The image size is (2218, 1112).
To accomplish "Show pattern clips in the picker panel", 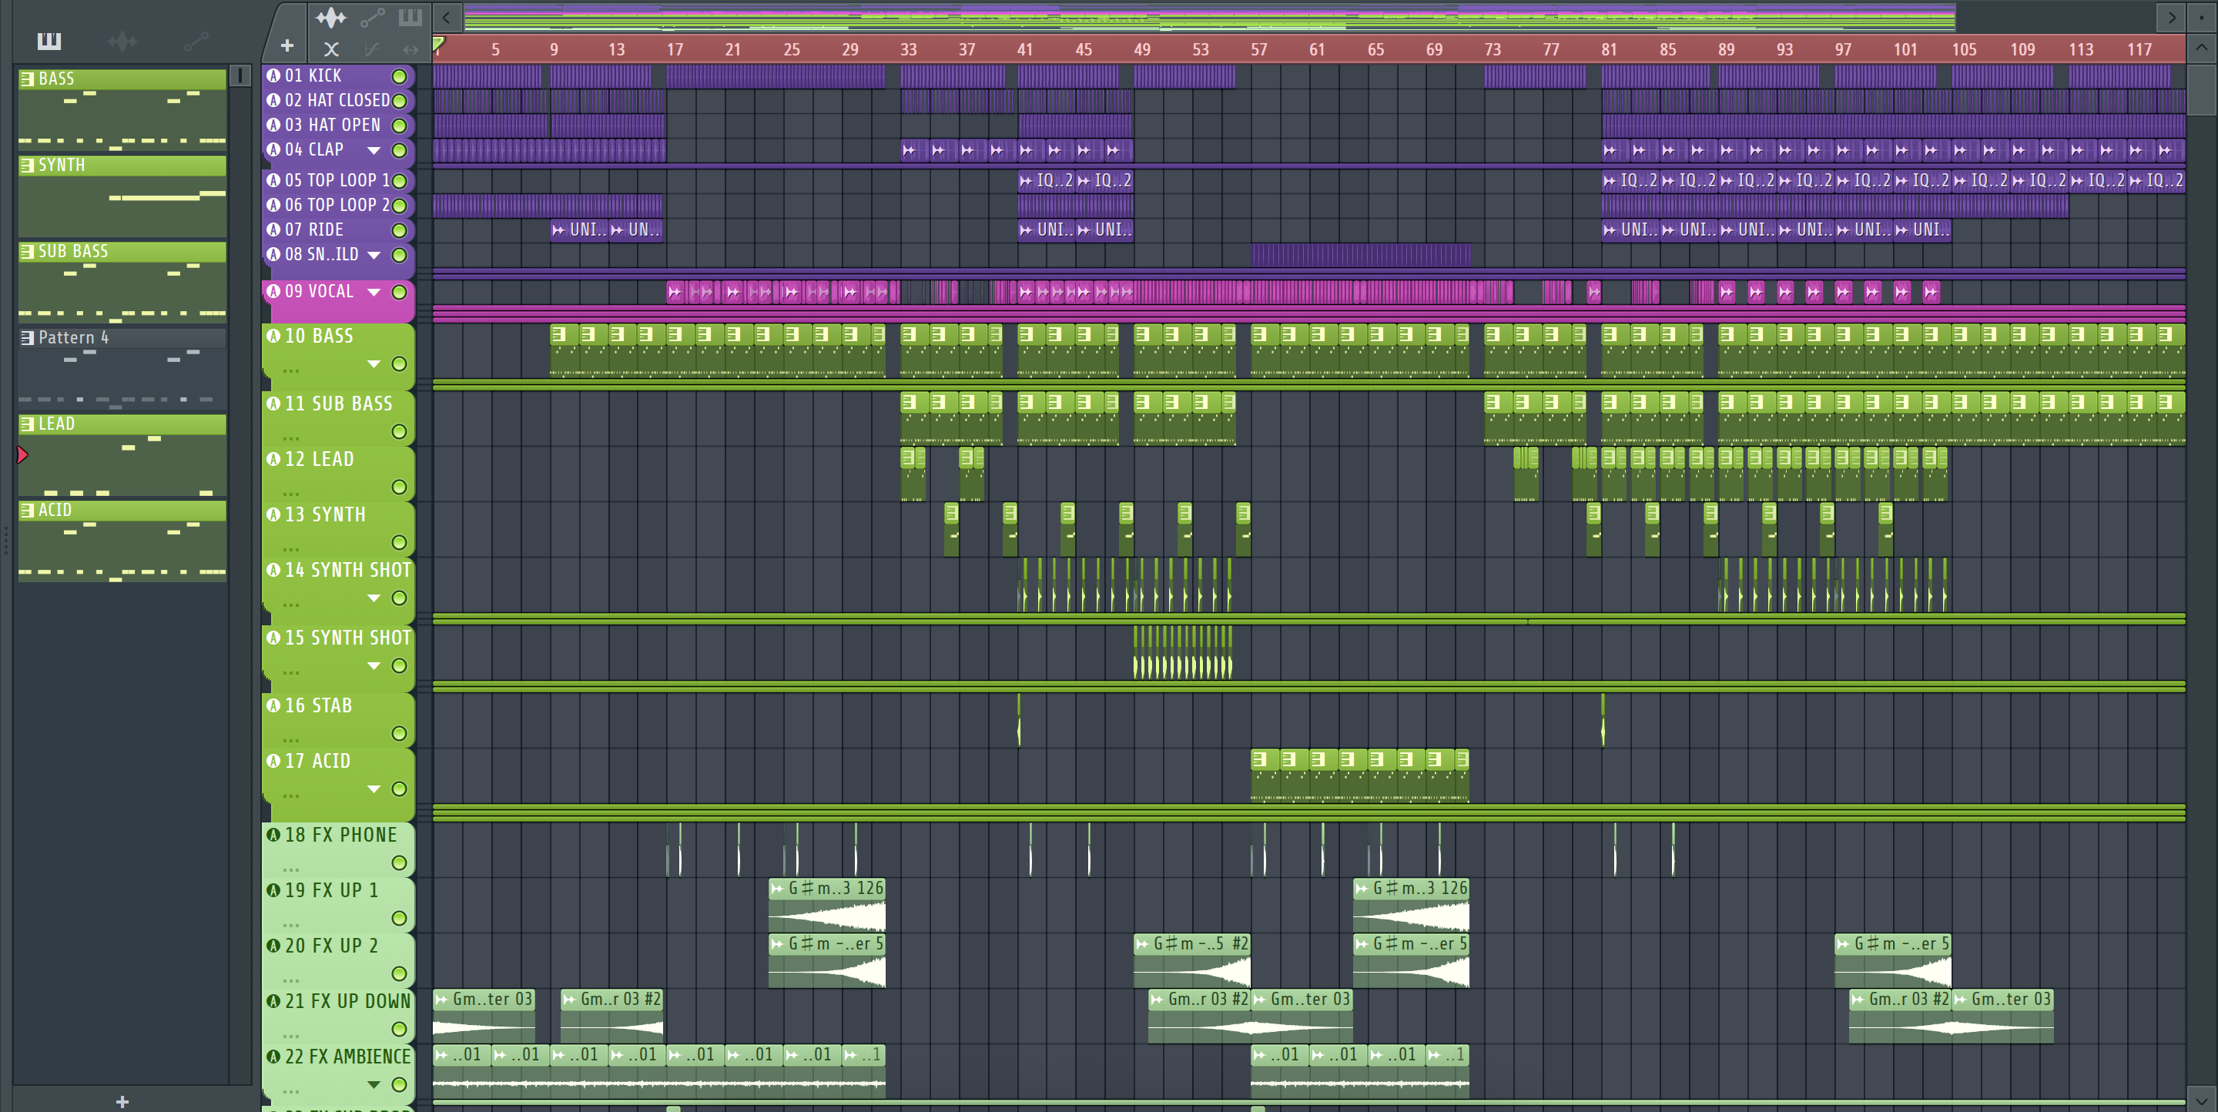I will tap(49, 41).
